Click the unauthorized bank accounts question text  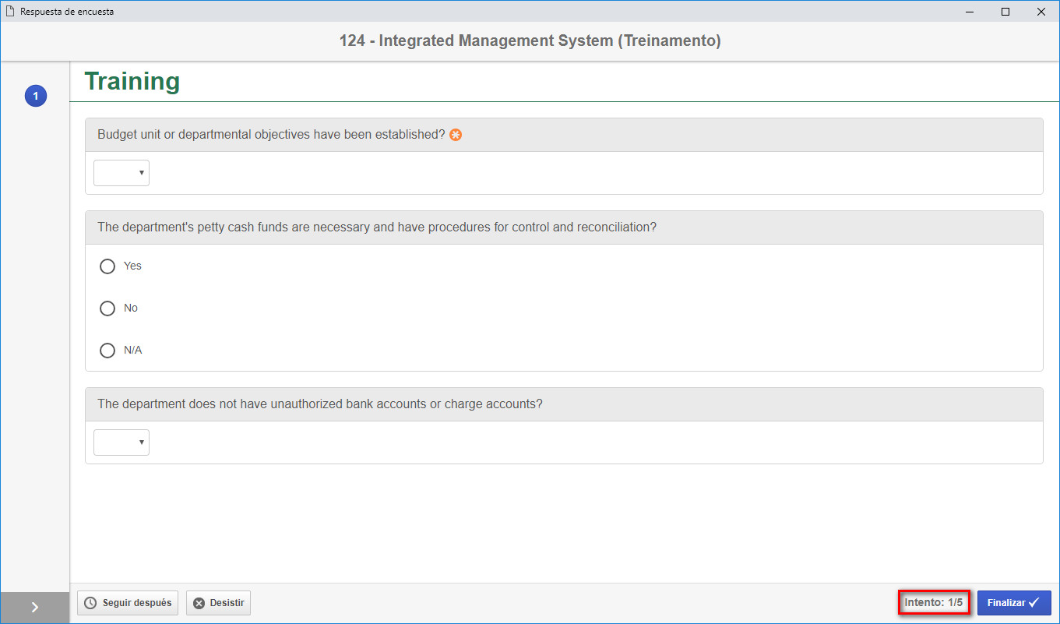click(320, 404)
